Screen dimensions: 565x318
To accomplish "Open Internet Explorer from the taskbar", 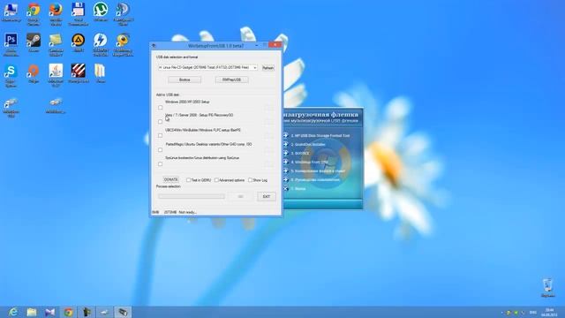I will (13, 312).
